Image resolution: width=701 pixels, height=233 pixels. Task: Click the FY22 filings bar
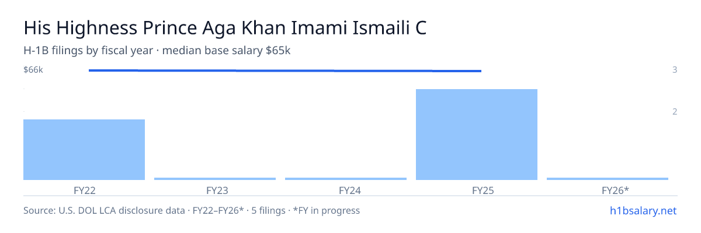84,150
